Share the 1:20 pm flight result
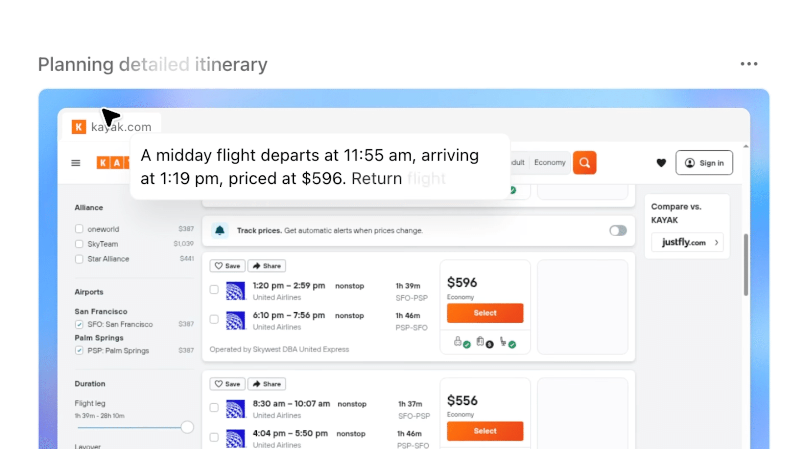804x449 pixels. click(x=267, y=266)
